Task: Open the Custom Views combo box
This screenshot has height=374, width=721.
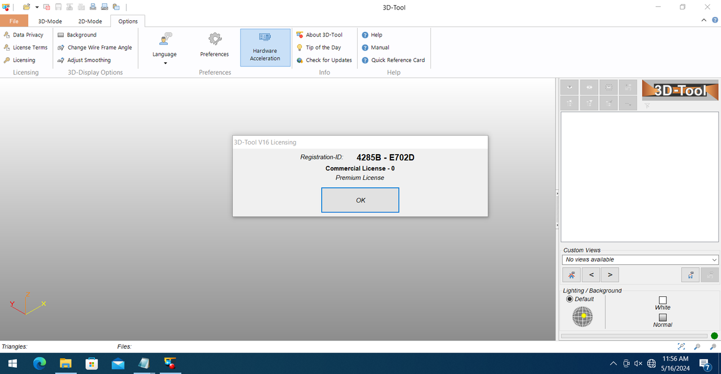Action: (x=640, y=259)
